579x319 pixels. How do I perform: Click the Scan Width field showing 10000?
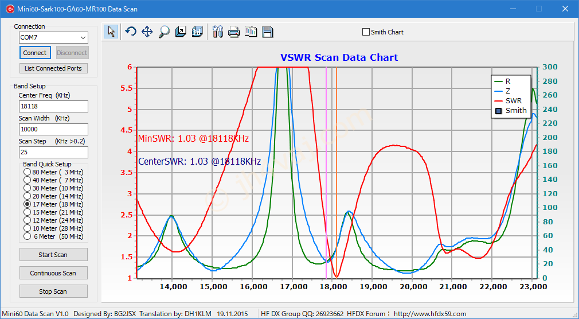point(53,129)
